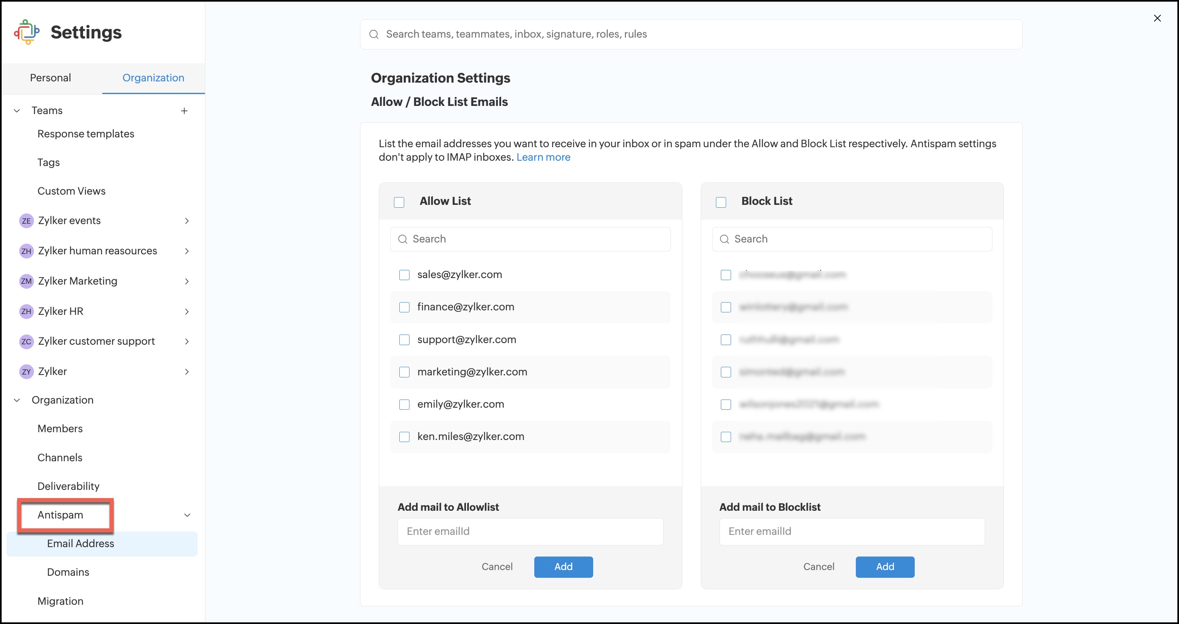Collapse the Teams section chevron
Screen dimensions: 1179x624
tap(17, 111)
